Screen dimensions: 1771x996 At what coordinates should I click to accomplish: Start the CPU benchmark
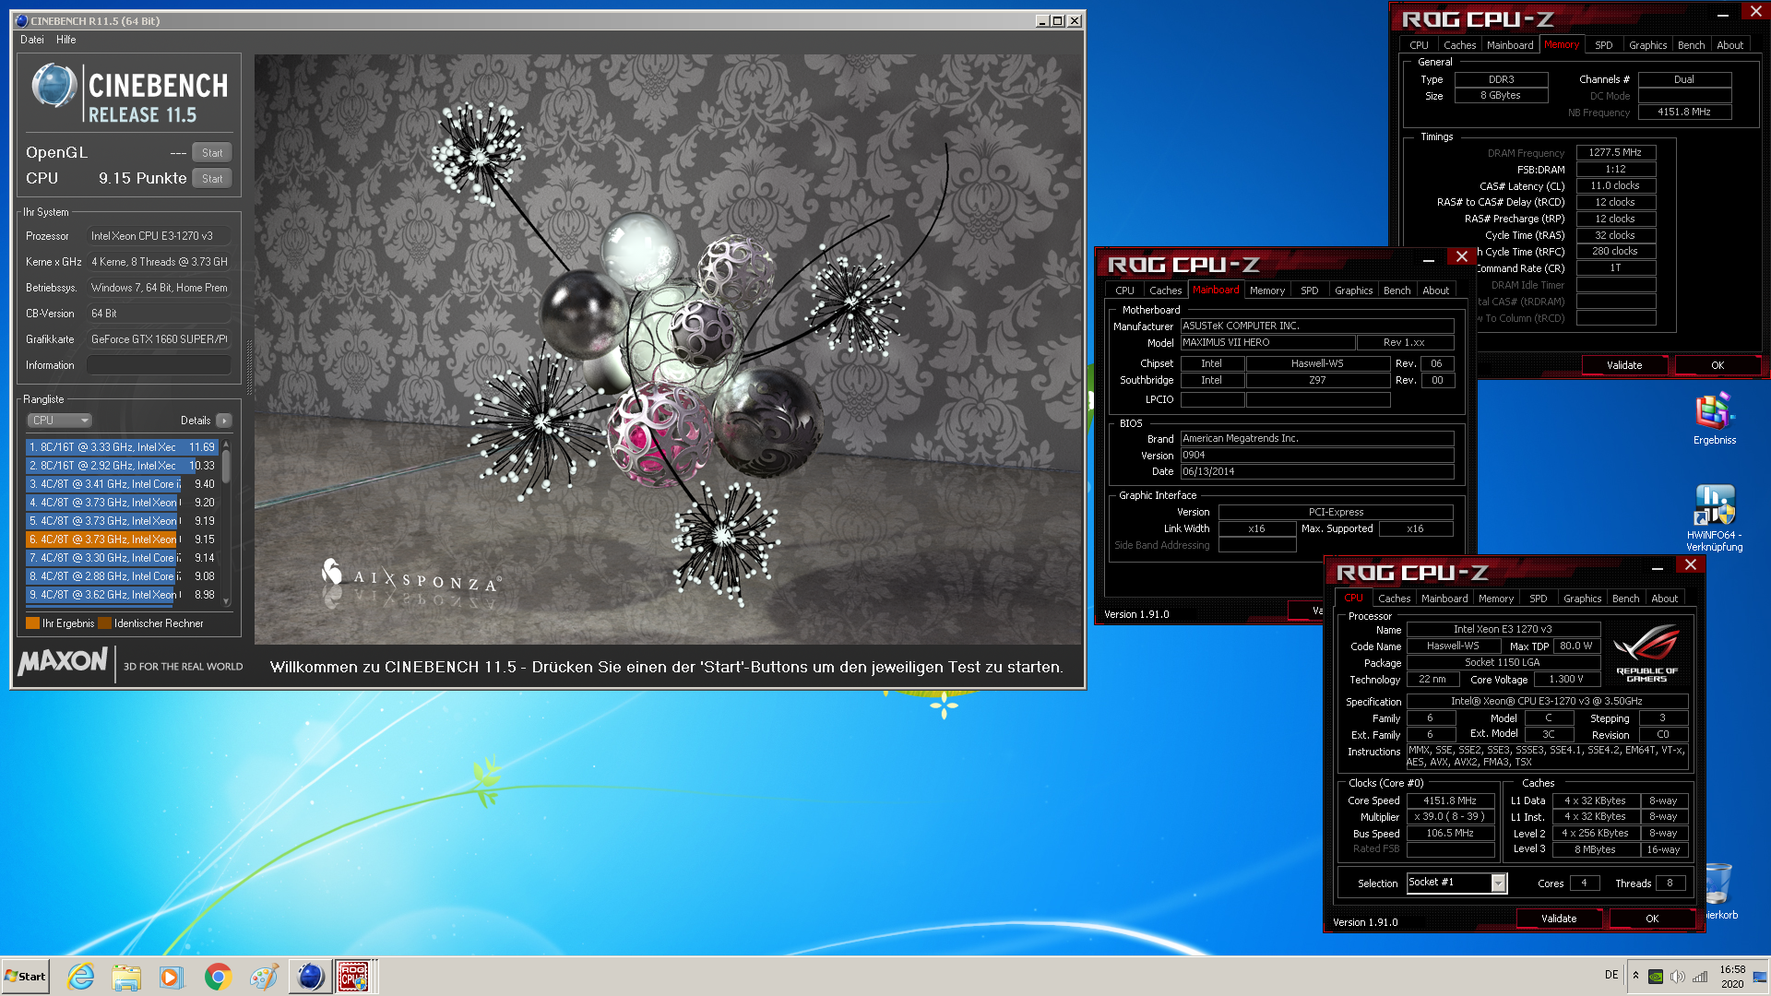coord(212,179)
